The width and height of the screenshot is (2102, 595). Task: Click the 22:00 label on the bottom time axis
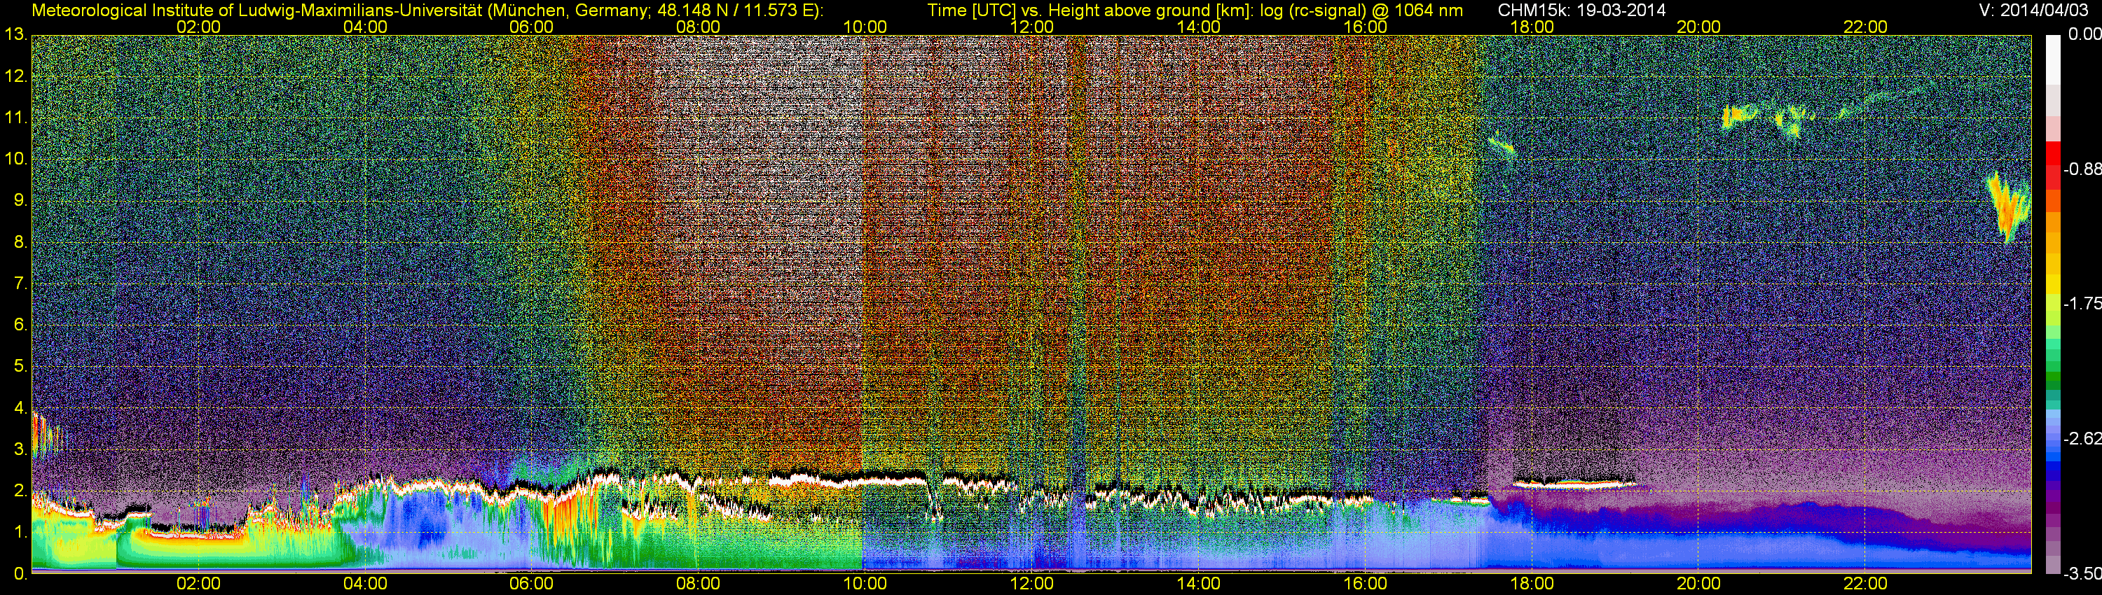pyautogui.click(x=1865, y=584)
